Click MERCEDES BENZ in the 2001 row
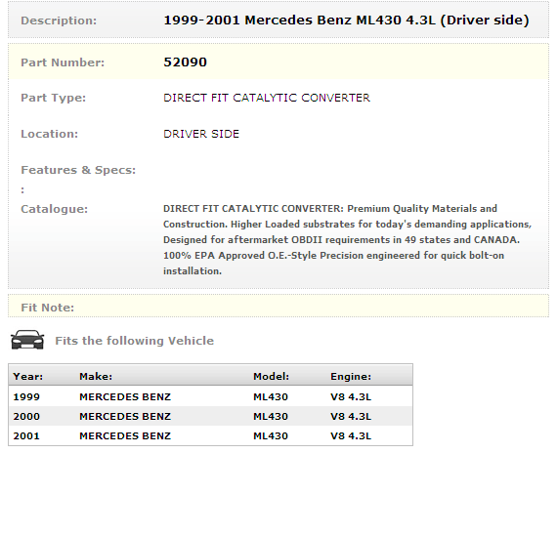The image size is (557, 536). (125, 435)
